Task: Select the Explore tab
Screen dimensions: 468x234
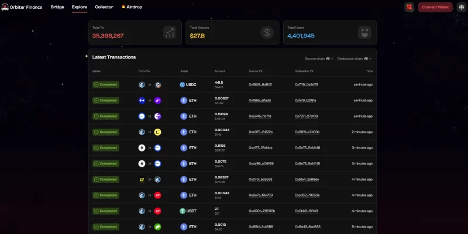Action: pyautogui.click(x=80, y=7)
